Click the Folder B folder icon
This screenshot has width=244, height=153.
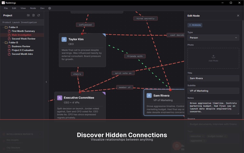[x=6, y=43]
